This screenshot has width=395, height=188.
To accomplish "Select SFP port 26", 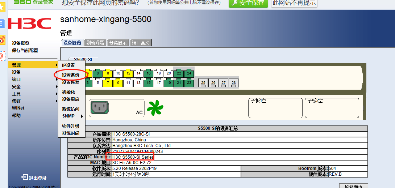I will pyautogui.click(x=213, y=82).
